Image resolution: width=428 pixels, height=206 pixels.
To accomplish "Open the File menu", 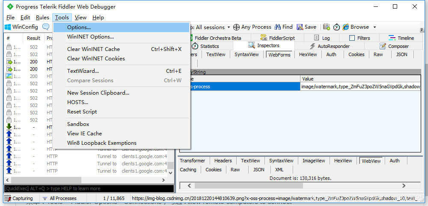I will tap(10, 18).
